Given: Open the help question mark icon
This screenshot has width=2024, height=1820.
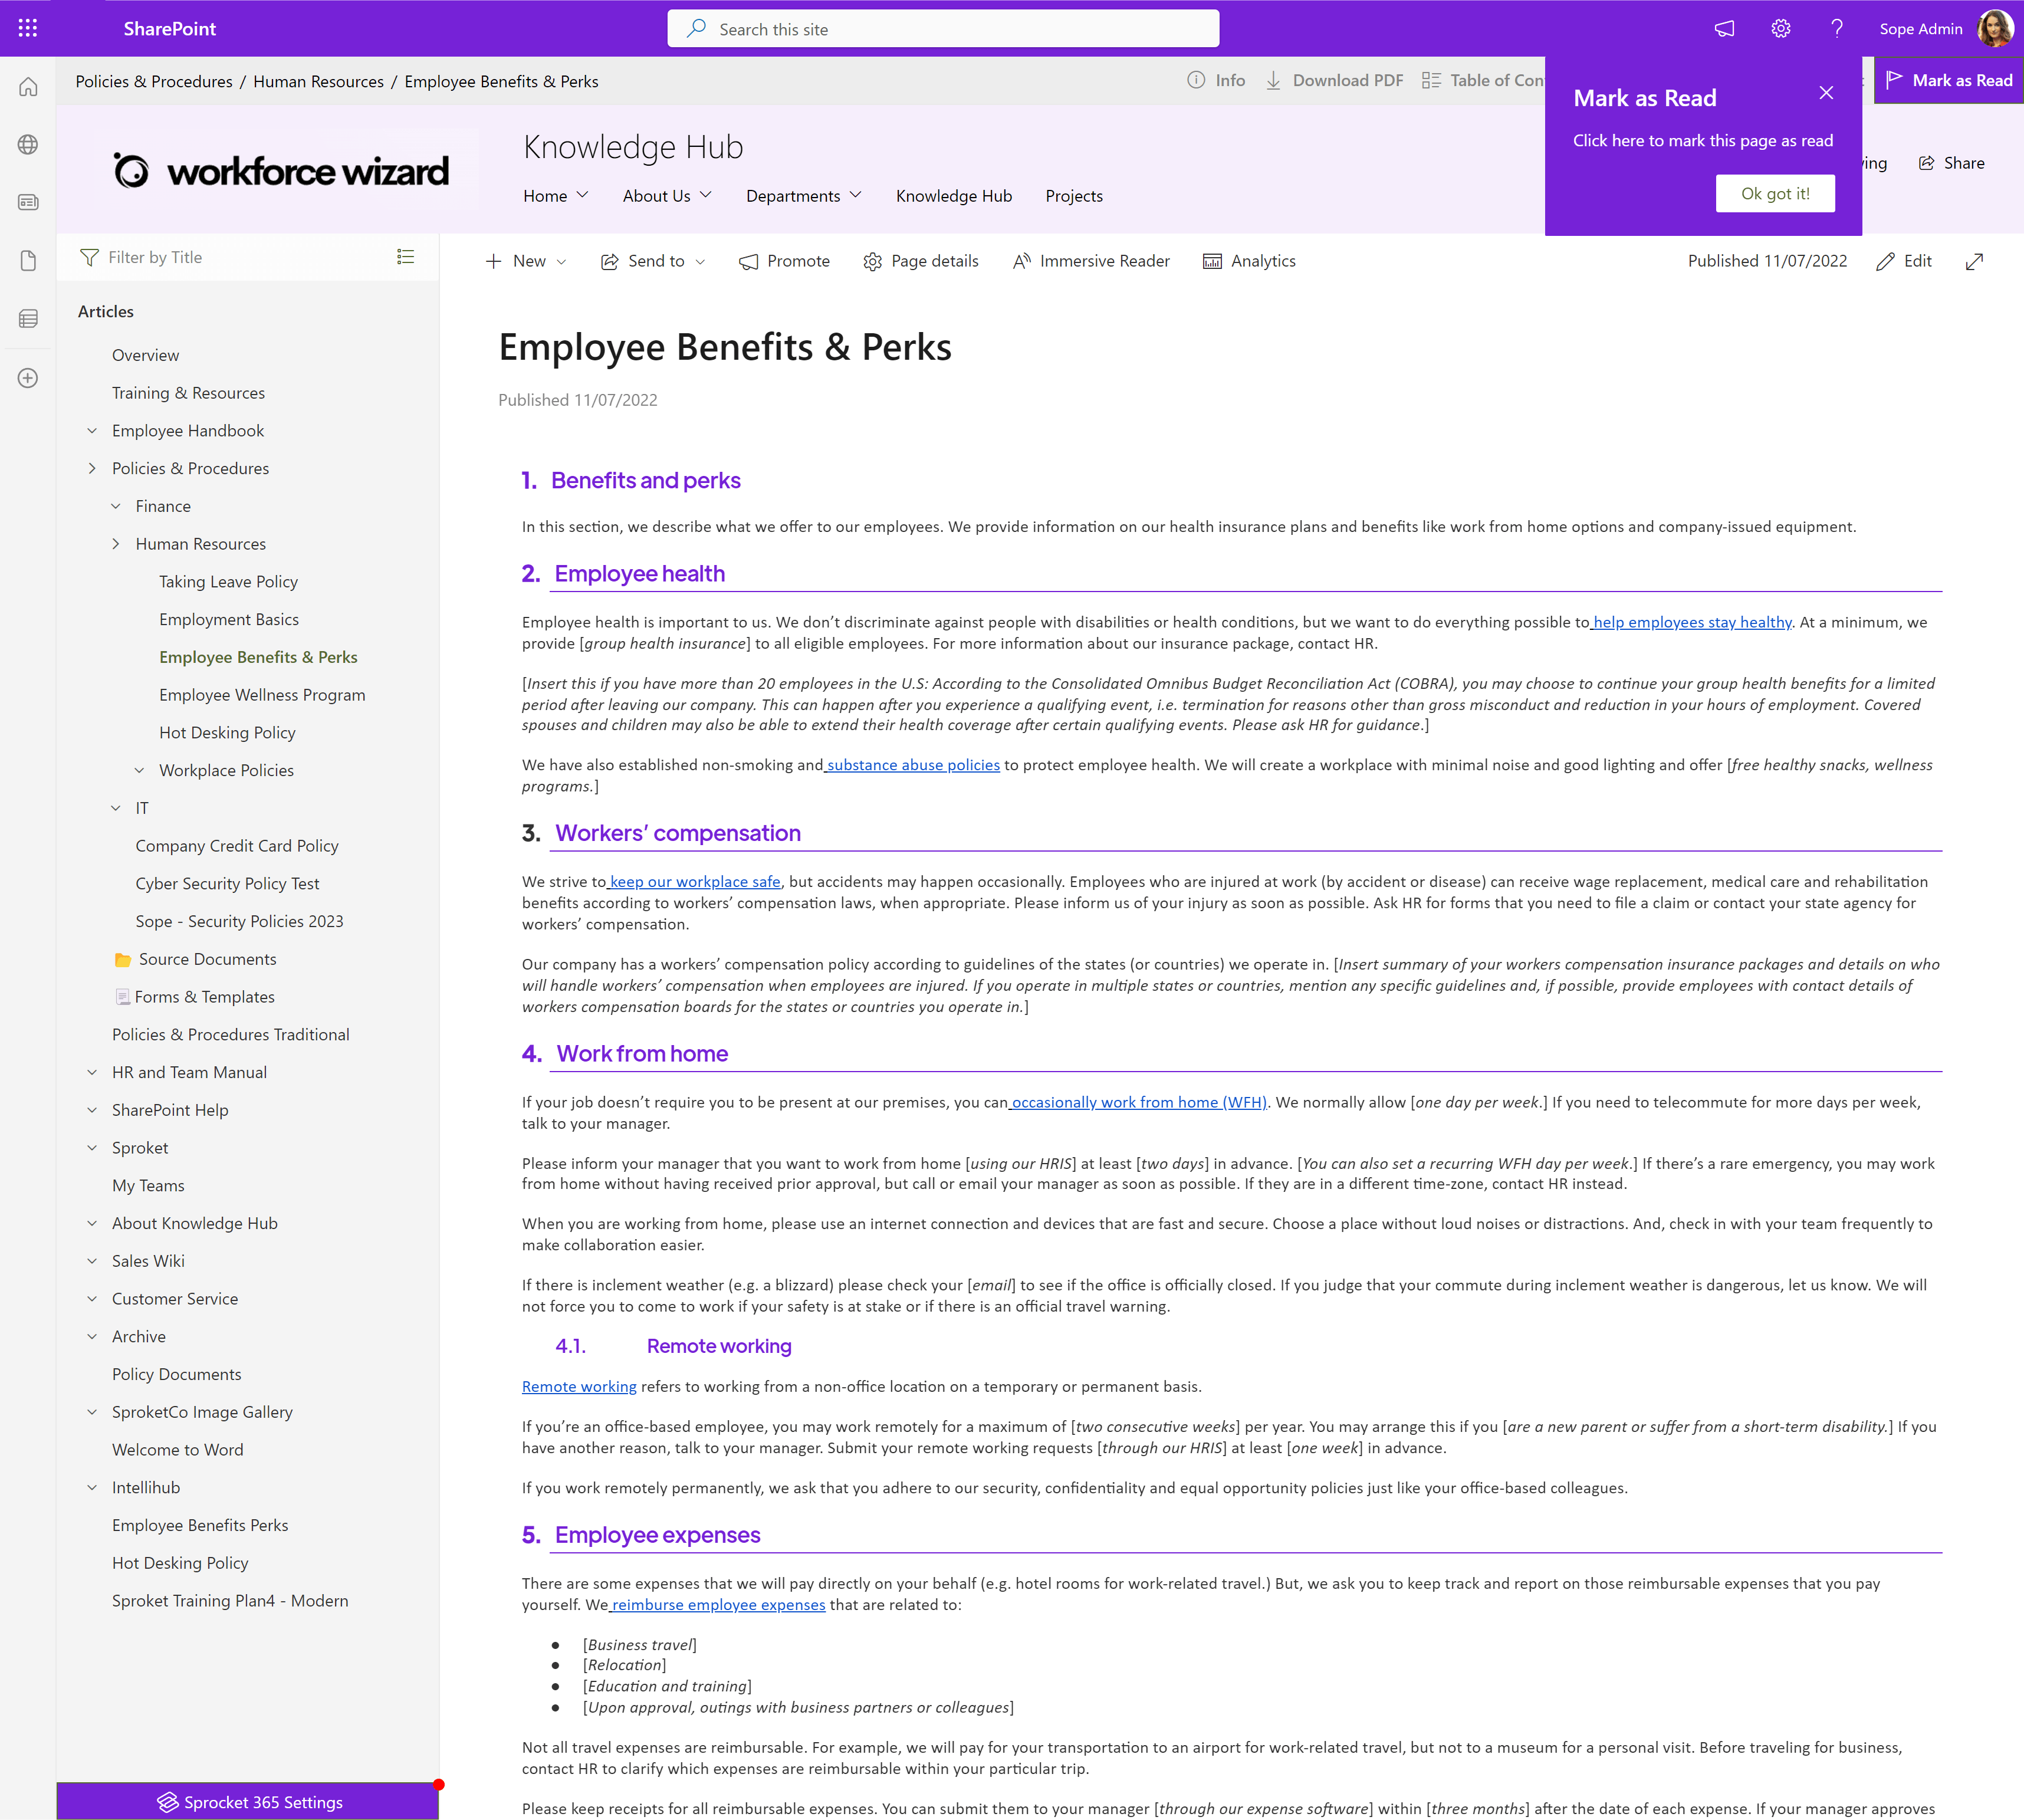Looking at the screenshot, I should [x=1837, y=29].
